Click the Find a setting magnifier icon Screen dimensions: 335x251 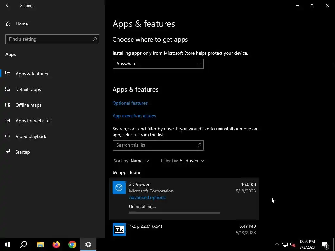[x=95, y=39]
